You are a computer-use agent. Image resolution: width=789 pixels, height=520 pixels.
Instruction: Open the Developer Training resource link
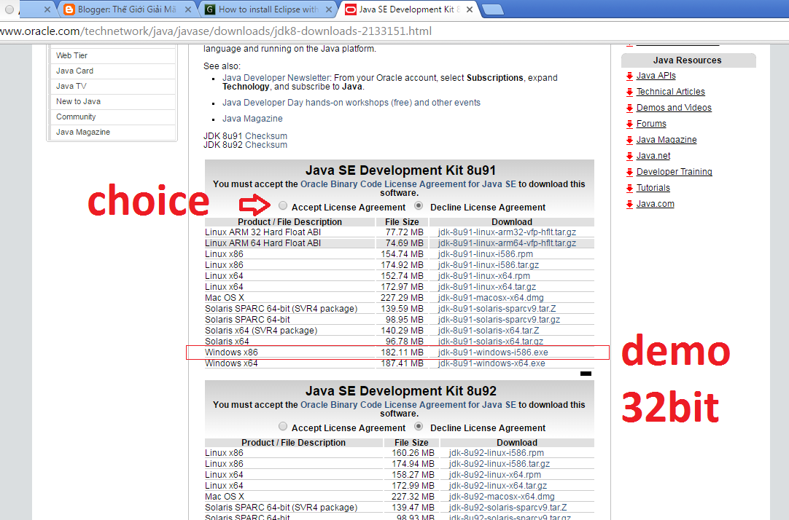pyautogui.click(x=675, y=172)
